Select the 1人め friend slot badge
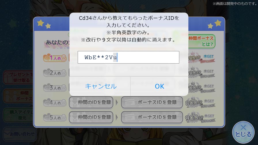The width and height of the screenshot is (258, 145). (55, 58)
